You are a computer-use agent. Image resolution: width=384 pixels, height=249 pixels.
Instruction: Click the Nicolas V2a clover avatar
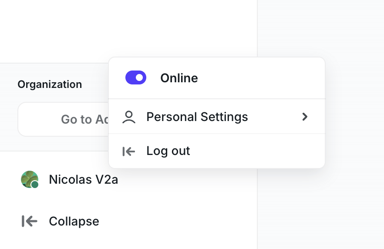(30, 179)
